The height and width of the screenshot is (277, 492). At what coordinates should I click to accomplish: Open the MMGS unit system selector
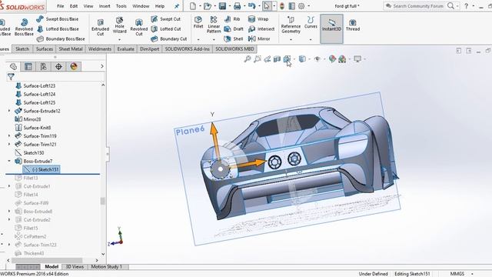(457, 274)
